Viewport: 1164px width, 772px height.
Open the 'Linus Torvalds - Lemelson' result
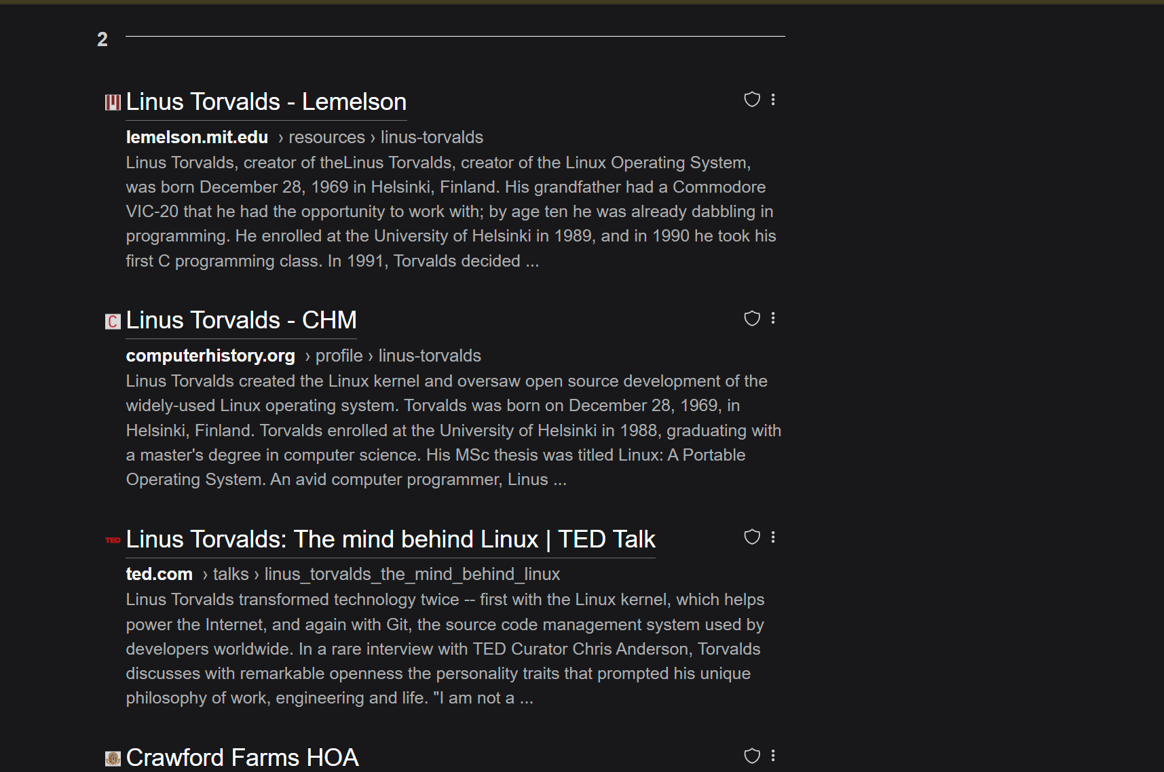click(266, 102)
